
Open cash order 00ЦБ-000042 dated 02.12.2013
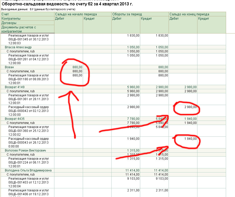click(28, 111)
